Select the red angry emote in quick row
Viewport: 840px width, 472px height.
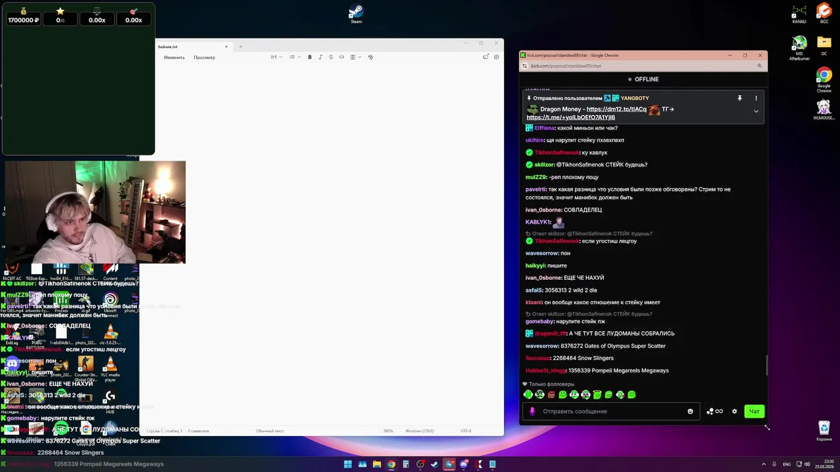tap(551, 395)
